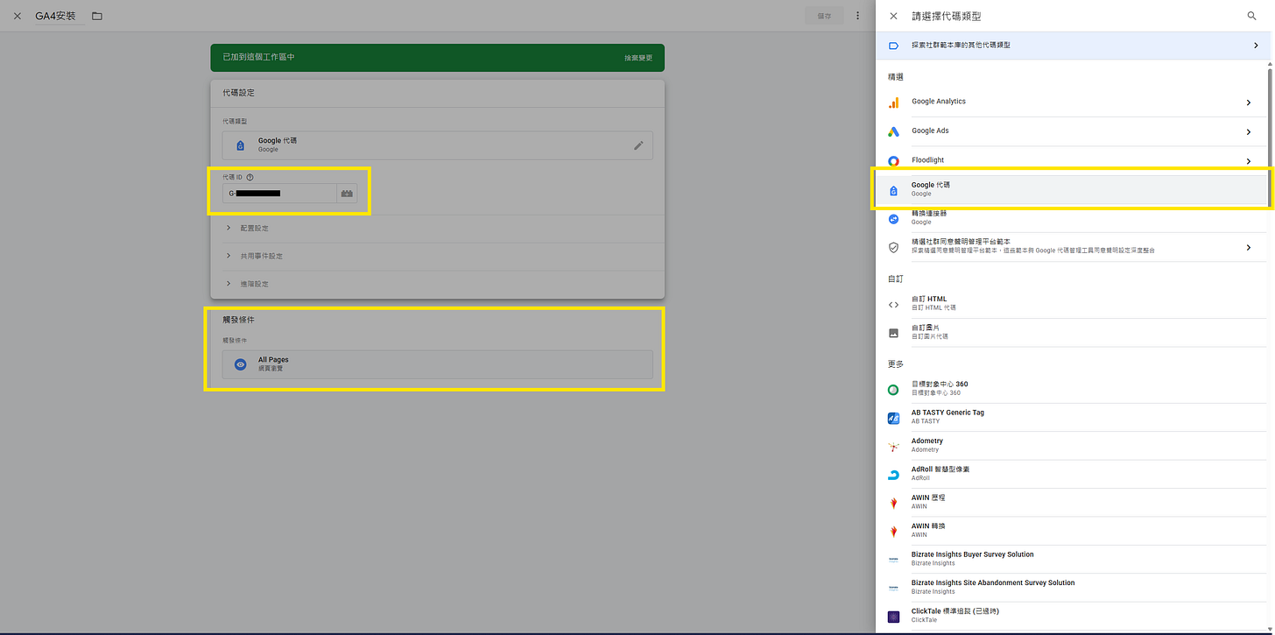
Task: Expand 共用事件設定 section
Action: pos(437,257)
